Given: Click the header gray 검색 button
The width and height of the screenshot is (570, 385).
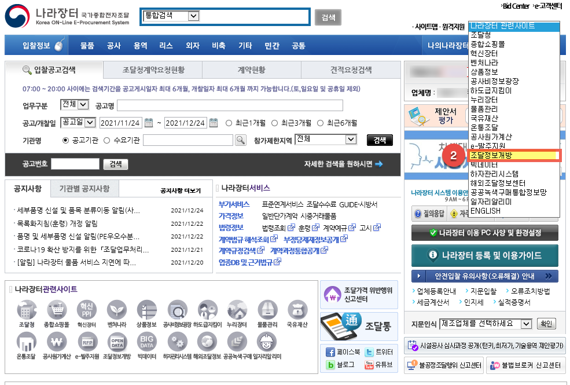Looking at the screenshot, I should pos(328,17).
